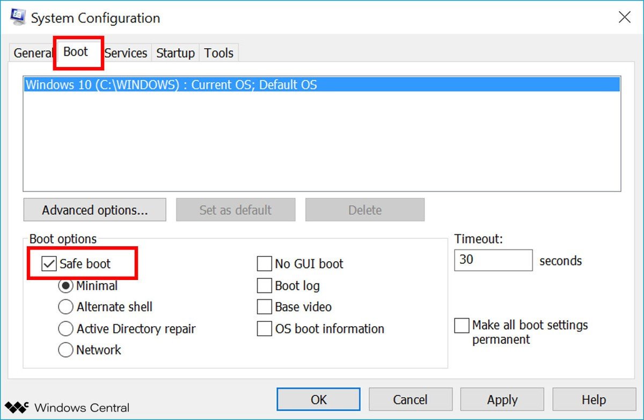Screen dimensions: 644x420
Task: Uncheck the Safe boot checkbox
Action: pos(49,264)
